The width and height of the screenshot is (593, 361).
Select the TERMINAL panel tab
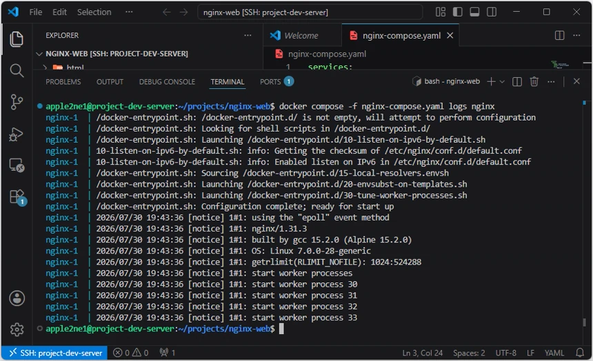click(x=228, y=82)
